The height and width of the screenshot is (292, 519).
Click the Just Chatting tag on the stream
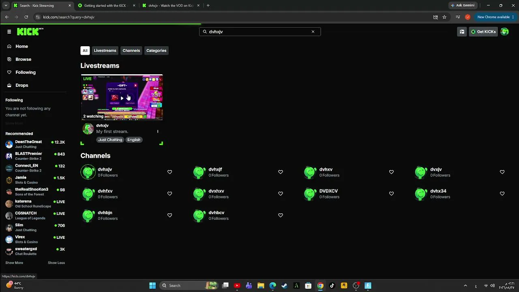[110, 140]
